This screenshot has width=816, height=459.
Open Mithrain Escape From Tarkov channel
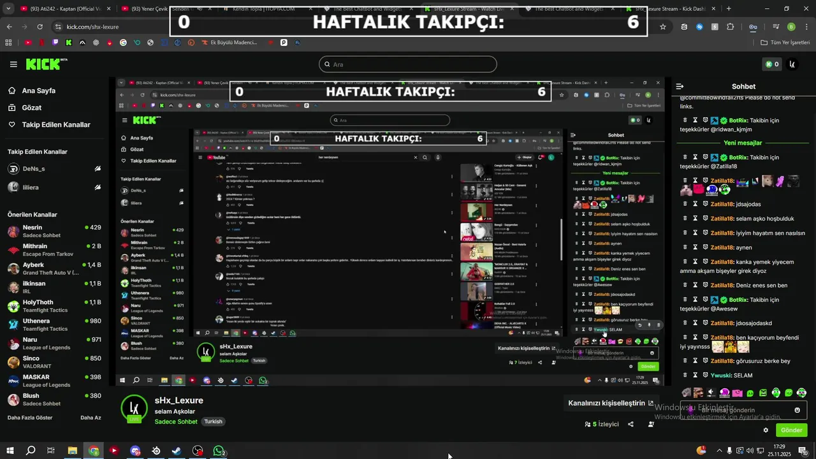pyautogui.click(x=54, y=250)
